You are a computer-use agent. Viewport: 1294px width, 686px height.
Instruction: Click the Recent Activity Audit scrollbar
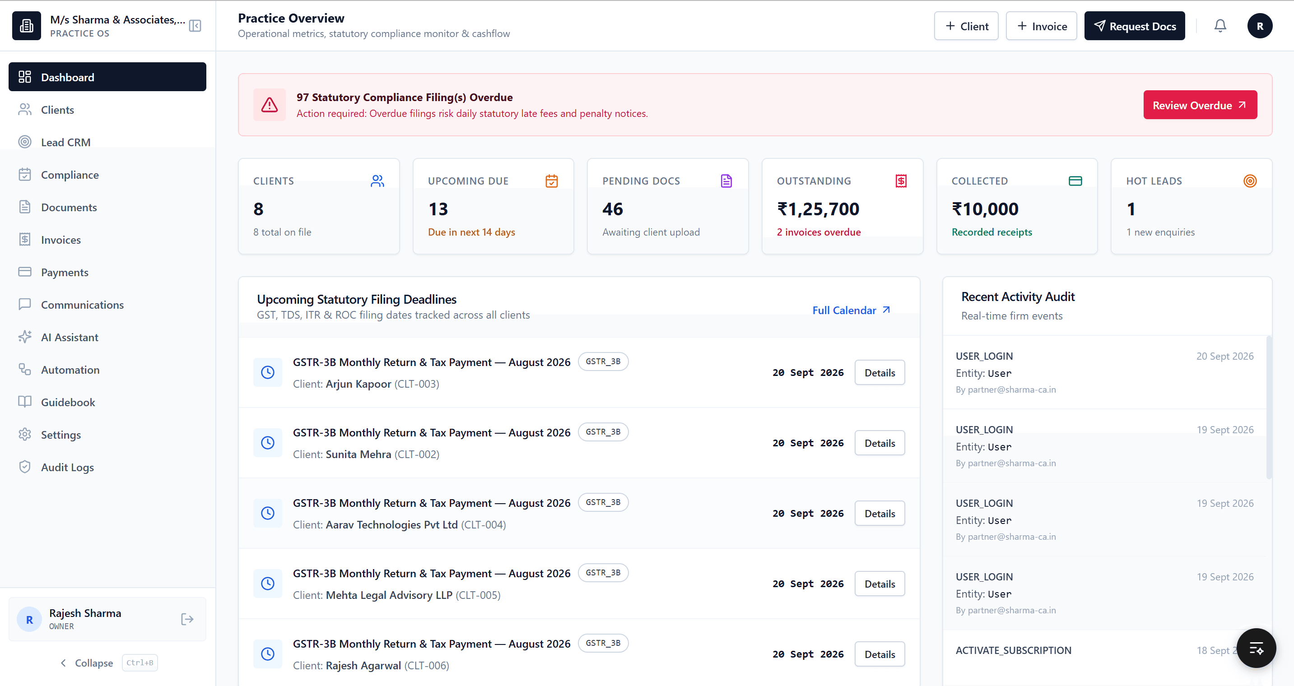1269,407
